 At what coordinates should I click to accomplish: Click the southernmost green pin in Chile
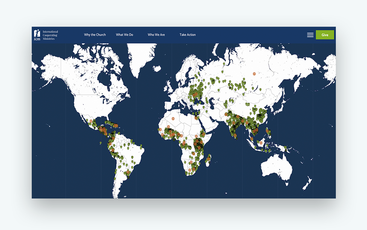115,179
